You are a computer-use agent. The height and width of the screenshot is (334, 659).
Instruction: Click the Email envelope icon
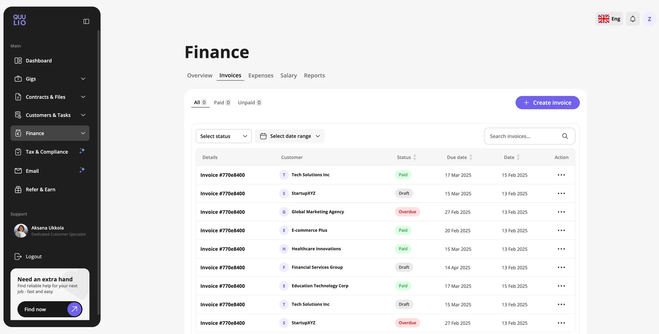tap(18, 171)
